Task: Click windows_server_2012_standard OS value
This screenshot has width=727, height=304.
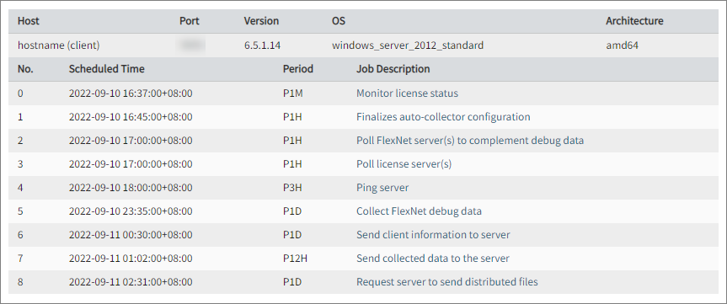Action: pos(408,45)
